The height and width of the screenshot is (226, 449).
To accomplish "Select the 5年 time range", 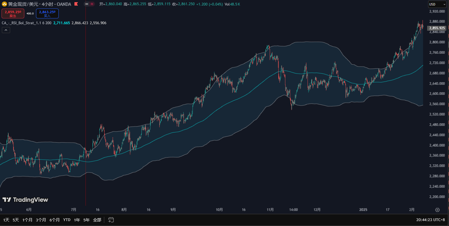I will (x=87, y=220).
